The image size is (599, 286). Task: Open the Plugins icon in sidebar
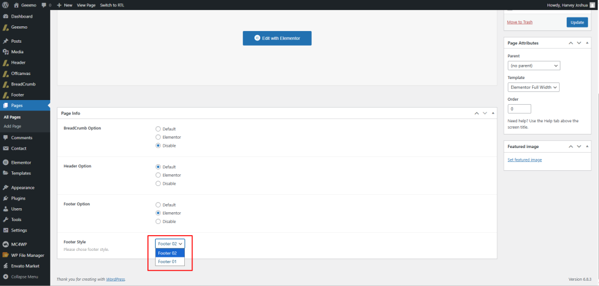click(x=5, y=198)
